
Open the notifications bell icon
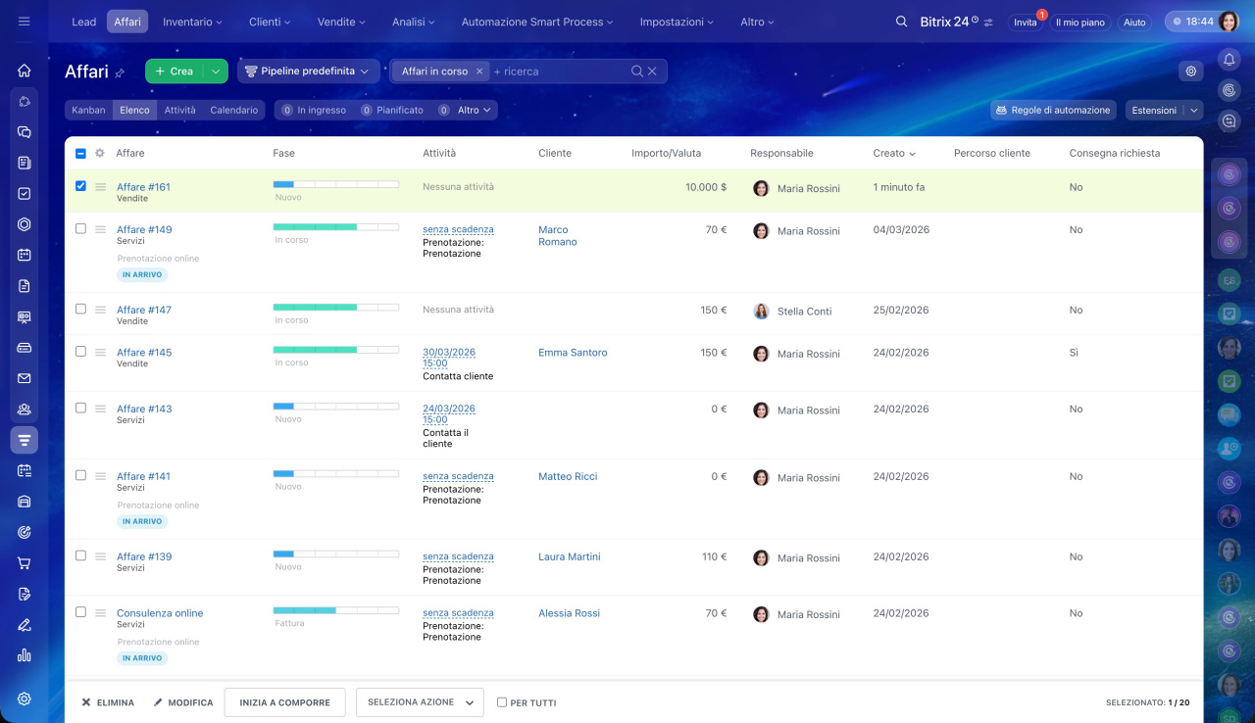pos(1229,60)
